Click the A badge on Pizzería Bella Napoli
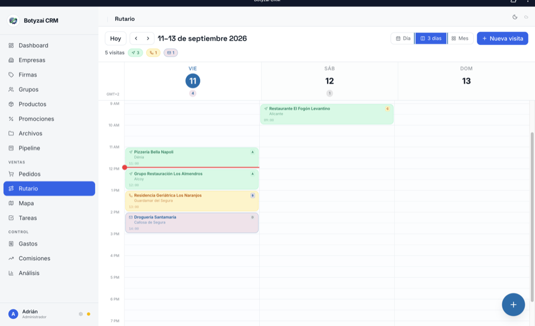This screenshot has height=326, width=535. [x=253, y=152]
